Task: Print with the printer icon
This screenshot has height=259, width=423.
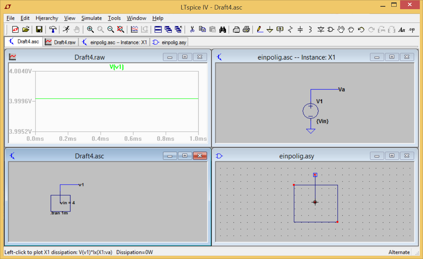Action: click(247, 30)
